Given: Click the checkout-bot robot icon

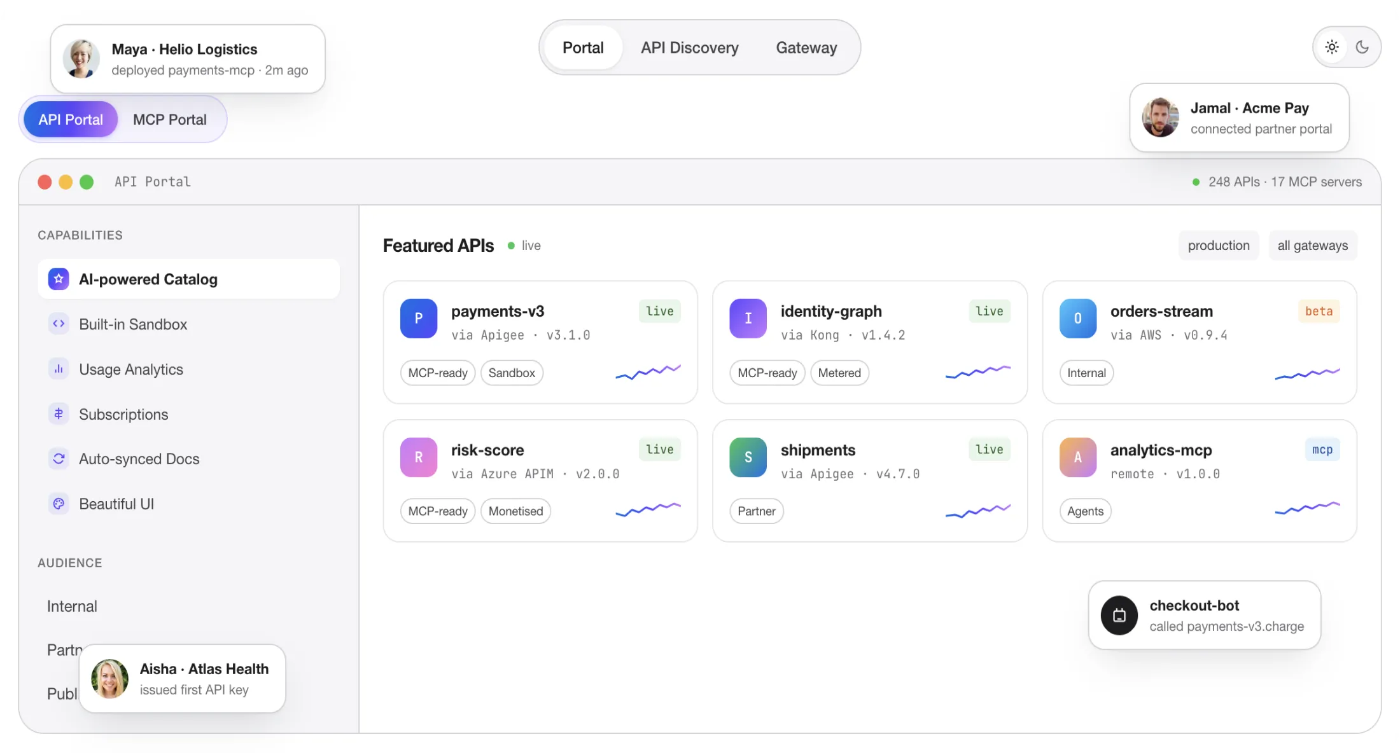Looking at the screenshot, I should pos(1119,615).
